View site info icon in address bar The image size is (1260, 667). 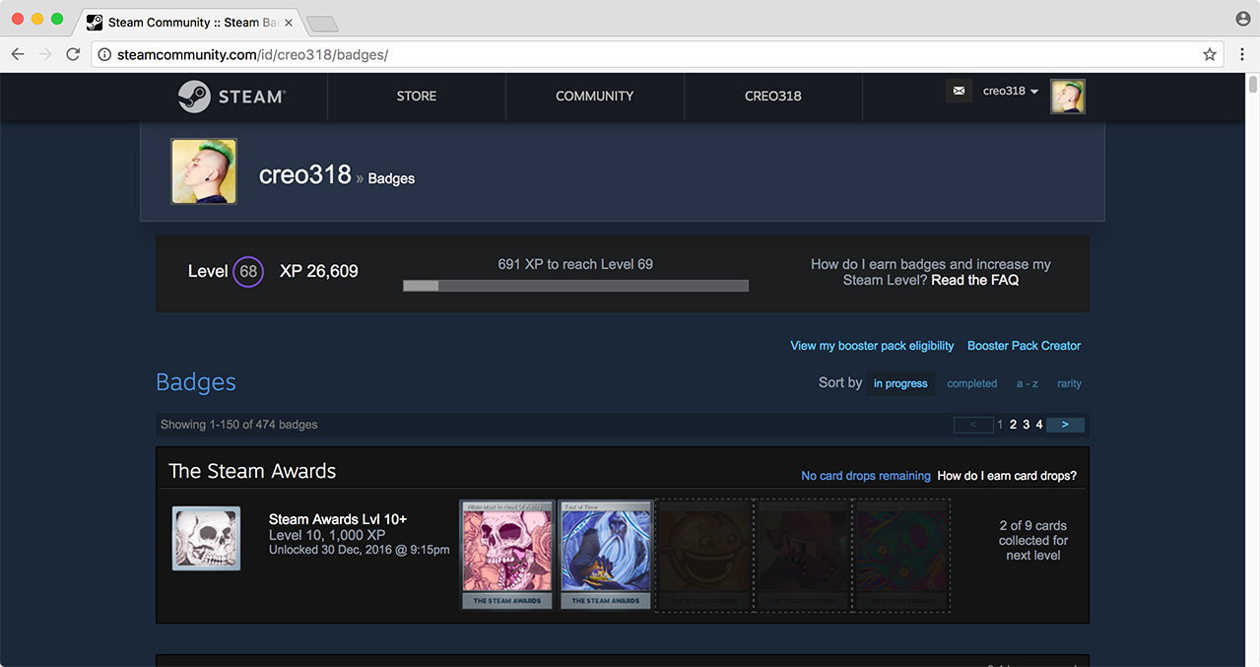pos(104,55)
